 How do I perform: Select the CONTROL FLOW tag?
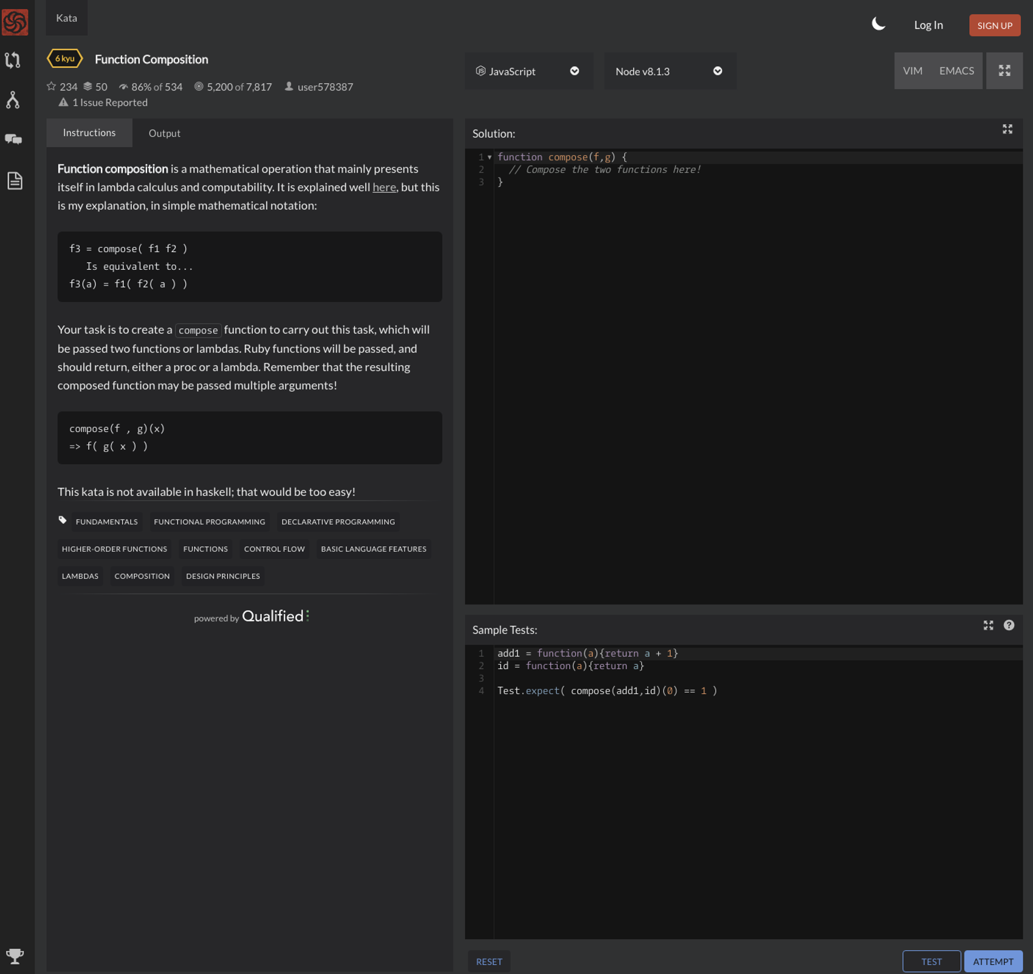(x=275, y=549)
